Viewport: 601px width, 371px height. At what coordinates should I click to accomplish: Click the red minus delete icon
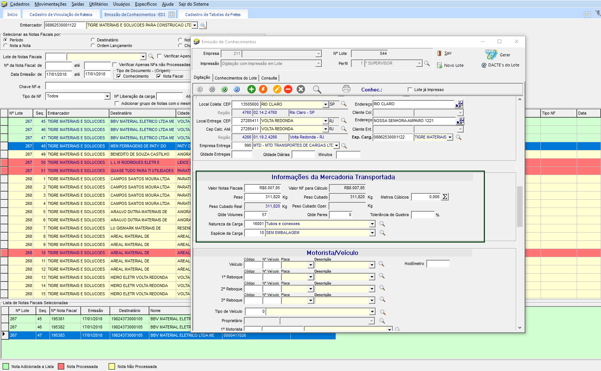(288, 89)
